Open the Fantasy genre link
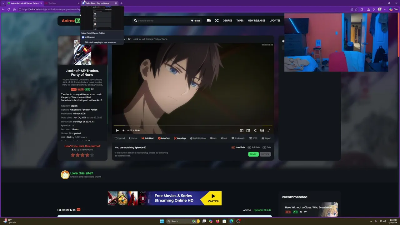 tap(85, 110)
